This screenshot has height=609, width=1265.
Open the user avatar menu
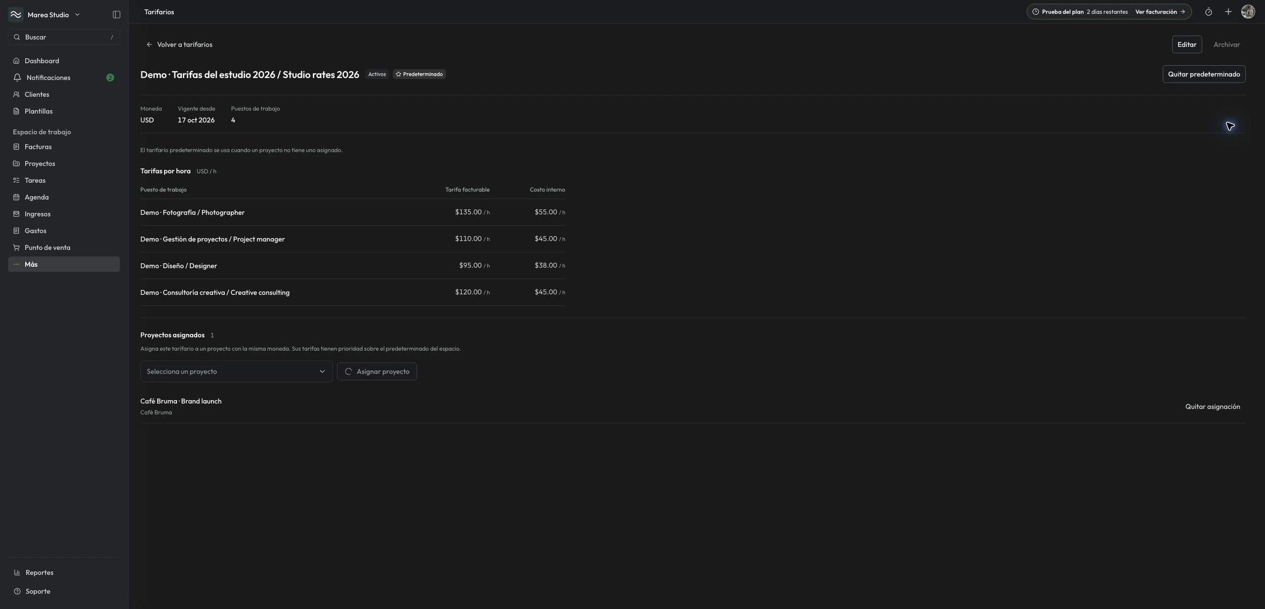click(1248, 12)
